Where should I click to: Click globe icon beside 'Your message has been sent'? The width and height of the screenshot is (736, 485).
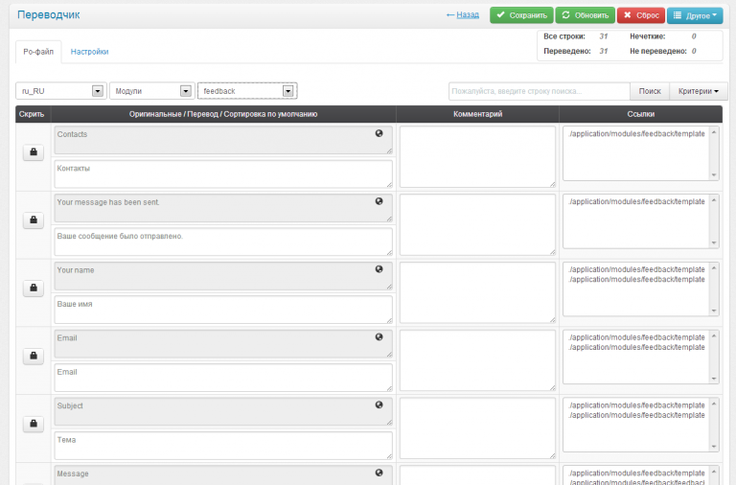click(379, 201)
